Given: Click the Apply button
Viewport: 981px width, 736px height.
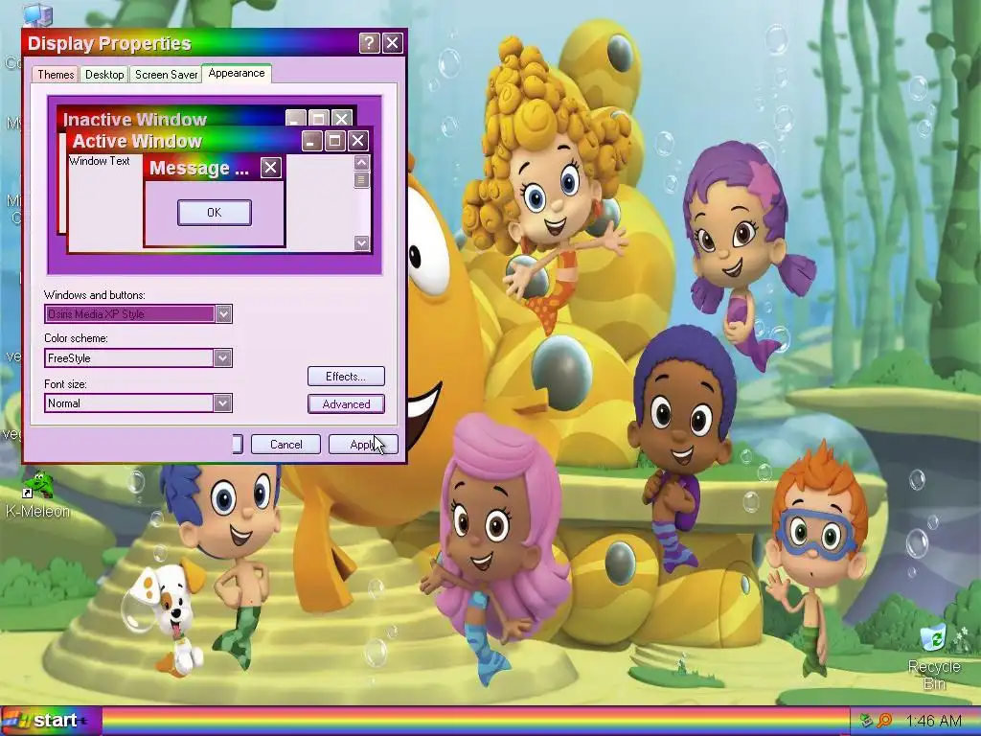Looking at the screenshot, I should 363,445.
